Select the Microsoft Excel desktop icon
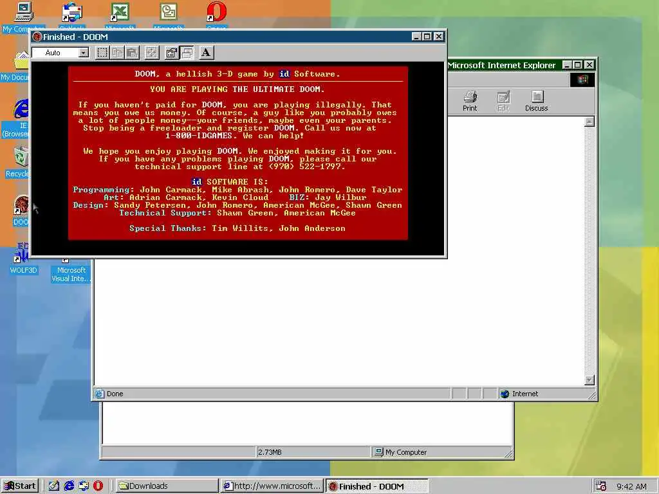The width and height of the screenshot is (659, 494). pos(120,17)
